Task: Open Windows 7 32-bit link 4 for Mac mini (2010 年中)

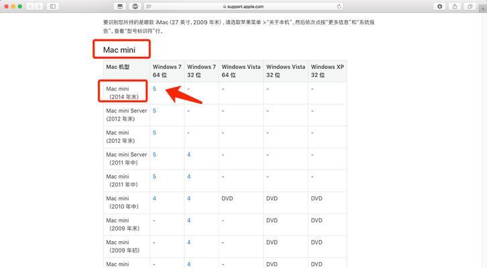Action: click(x=189, y=198)
